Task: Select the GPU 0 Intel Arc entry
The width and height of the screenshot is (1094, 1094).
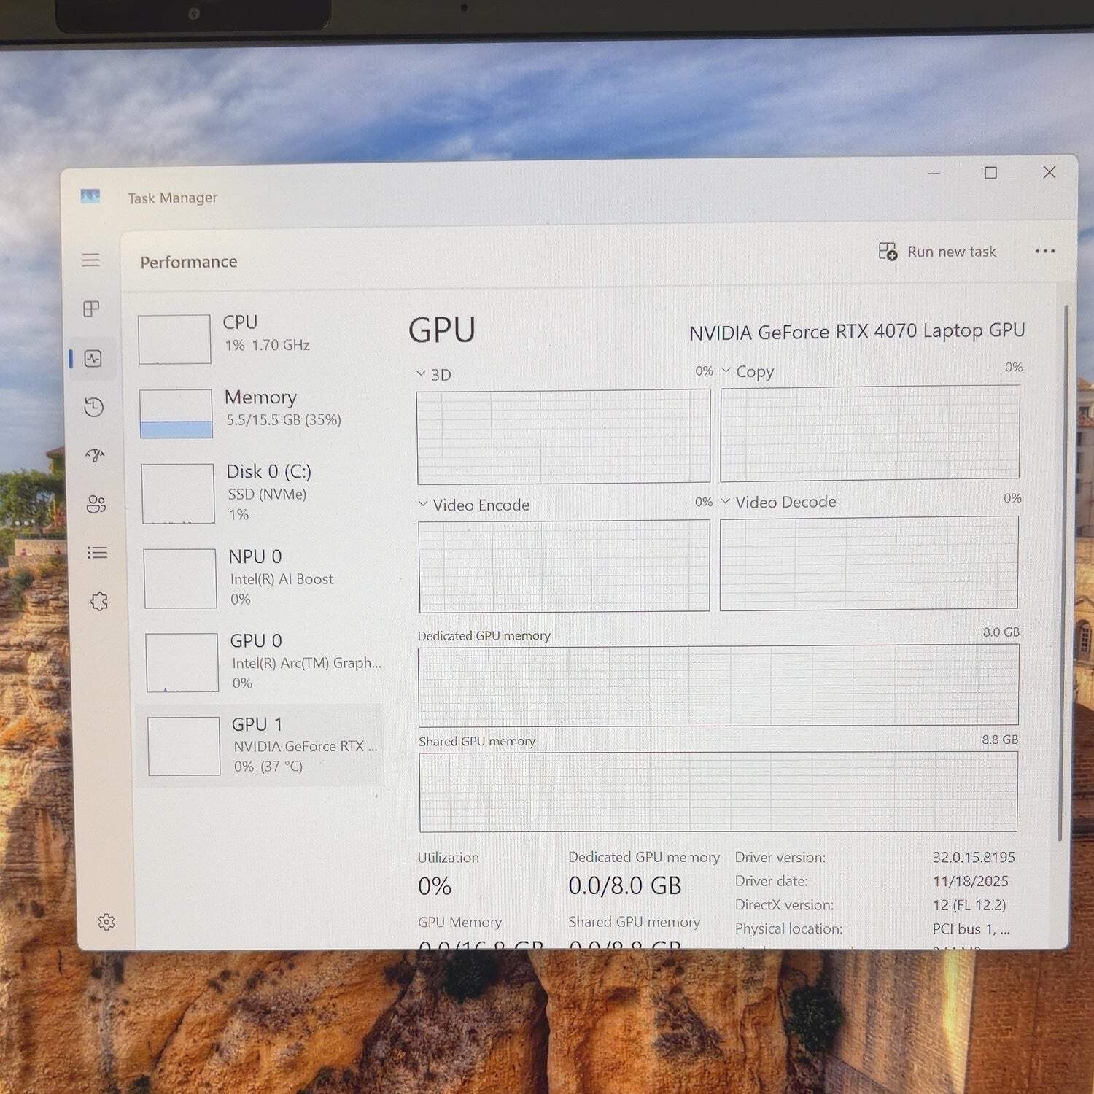Action: pyautogui.click(x=260, y=661)
